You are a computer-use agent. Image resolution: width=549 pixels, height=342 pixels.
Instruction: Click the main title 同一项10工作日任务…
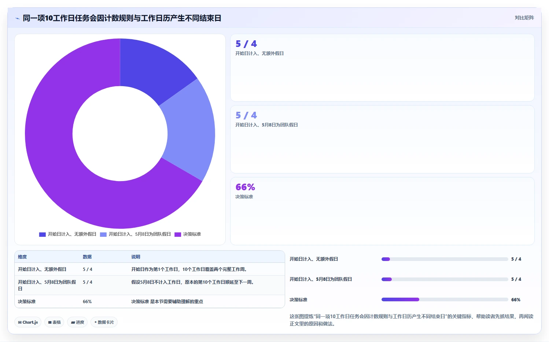click(122, 18)
